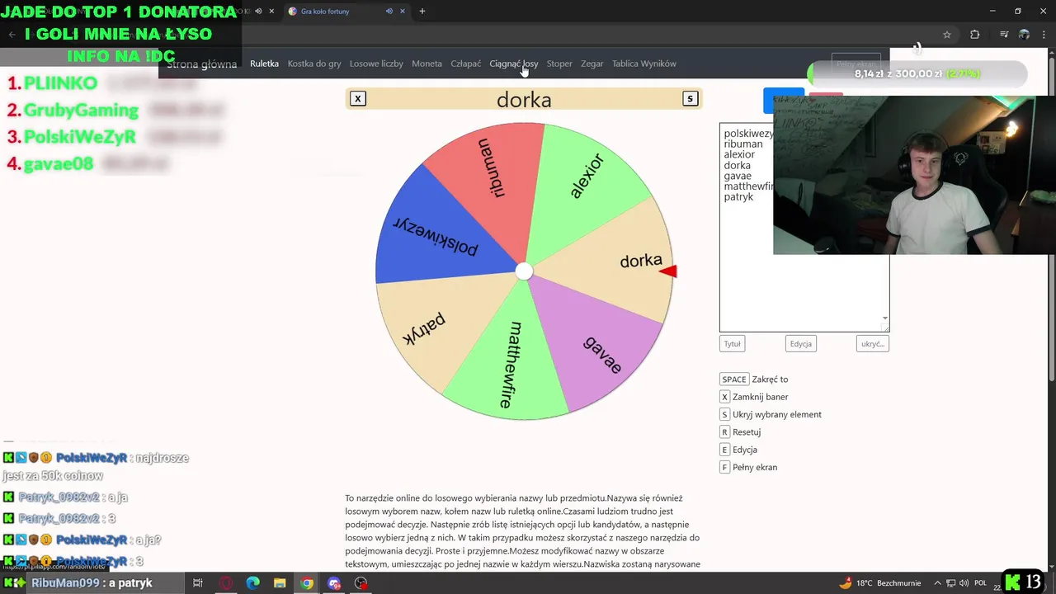This screenshot has height=594, width=1056.
Task: Open the POL language indicator
Action: tap(980, 583)
